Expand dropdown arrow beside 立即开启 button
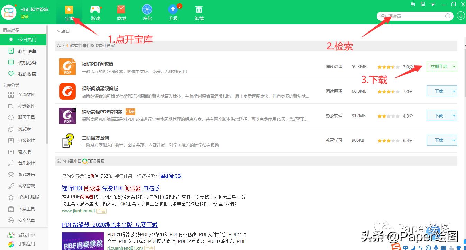466x250 pixels. (454, 66)
